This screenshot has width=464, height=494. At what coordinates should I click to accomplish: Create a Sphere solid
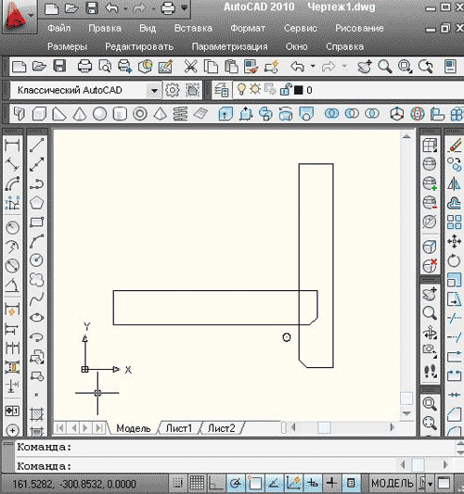(x=99, y=114)
